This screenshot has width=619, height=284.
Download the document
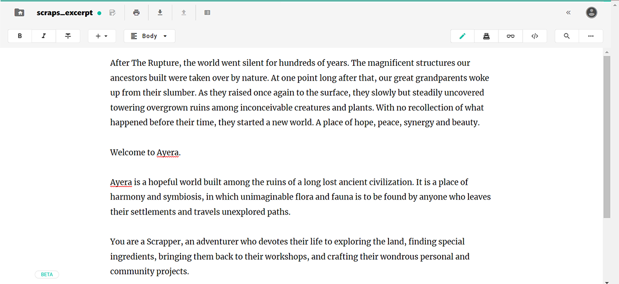(160, 13)
